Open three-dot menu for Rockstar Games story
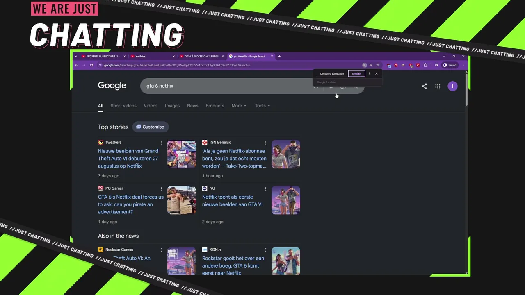Screen dimensions: 525x295 point(161,250)
